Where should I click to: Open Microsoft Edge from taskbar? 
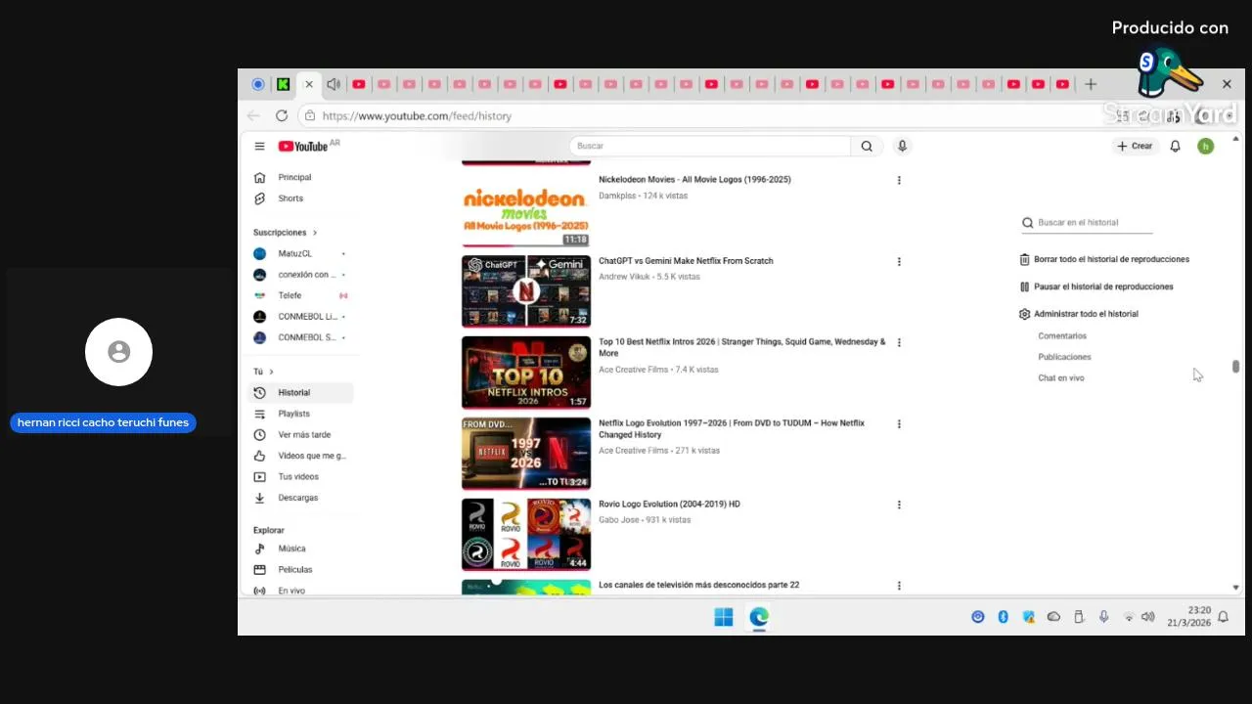[x=759, y=617]
